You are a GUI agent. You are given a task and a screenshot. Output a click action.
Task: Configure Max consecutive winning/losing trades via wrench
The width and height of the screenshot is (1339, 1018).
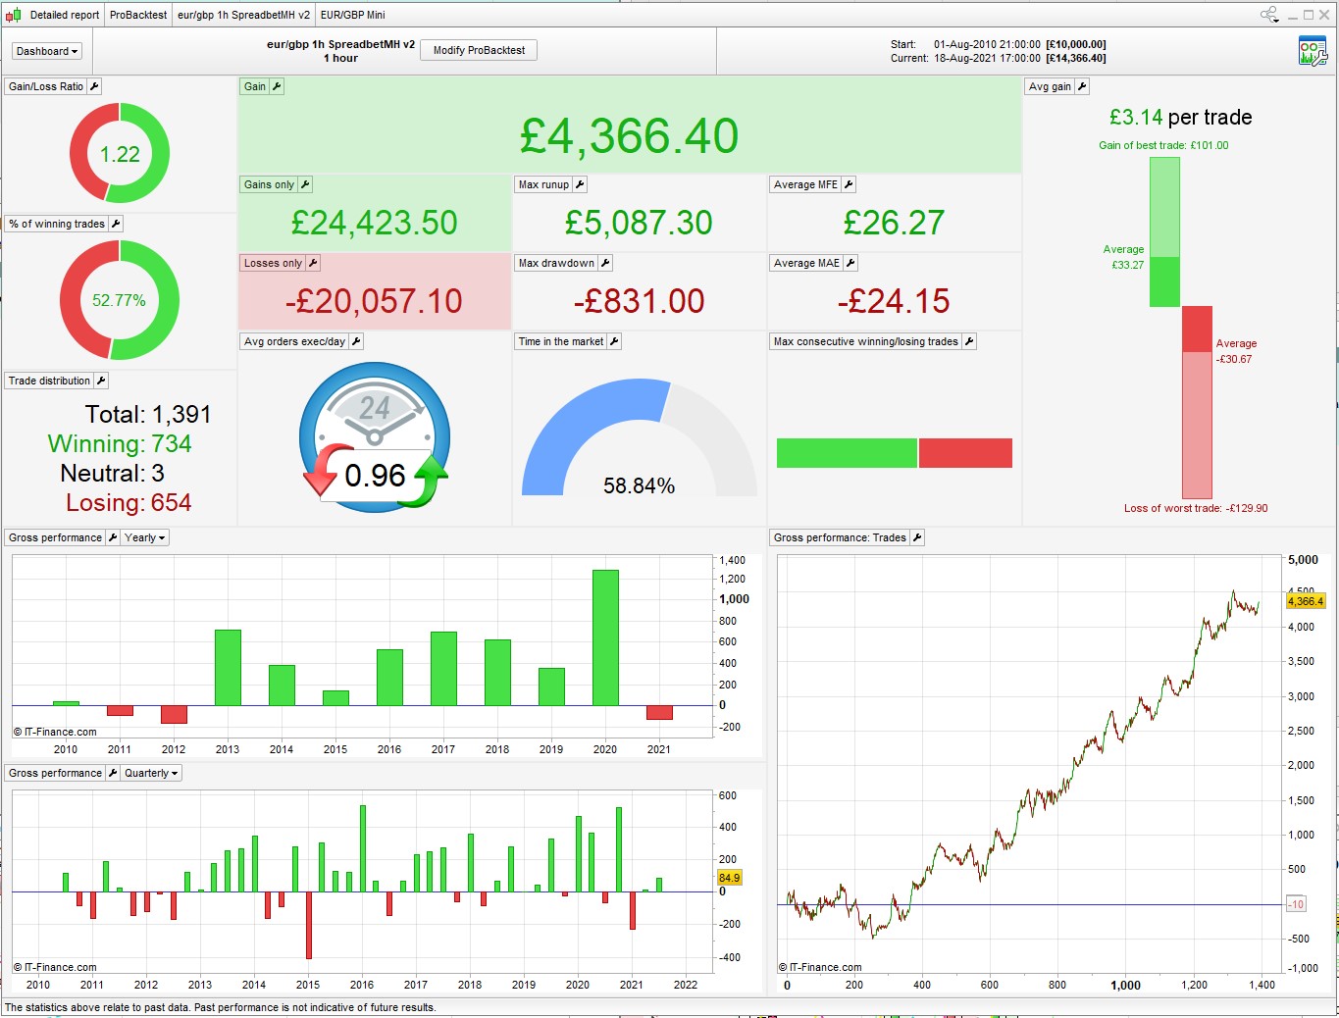pos(969,341)
